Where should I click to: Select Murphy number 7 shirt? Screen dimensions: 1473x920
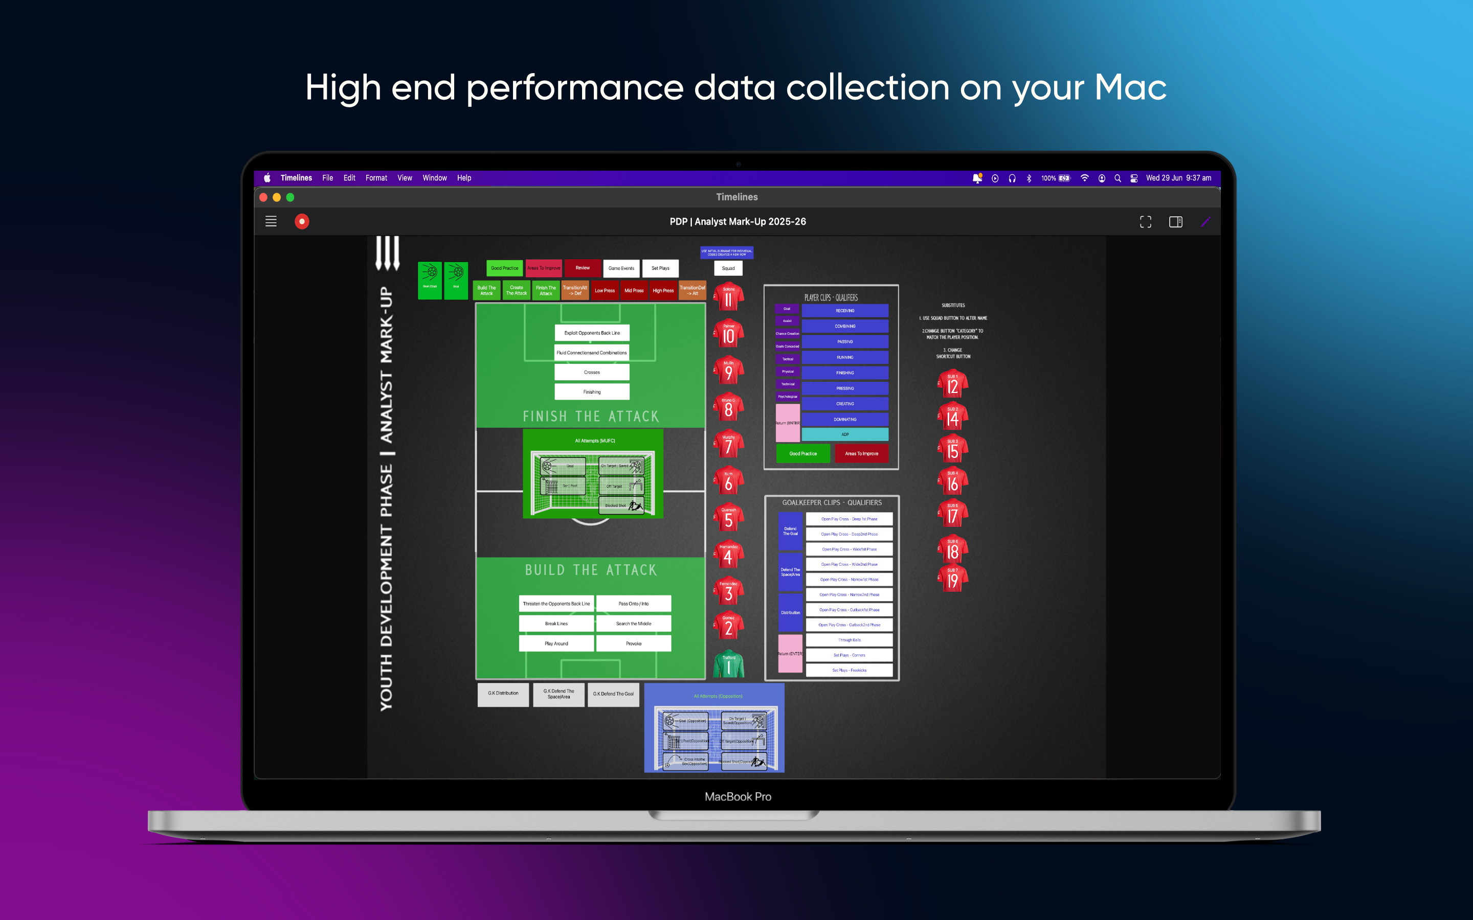coord(729,445)
